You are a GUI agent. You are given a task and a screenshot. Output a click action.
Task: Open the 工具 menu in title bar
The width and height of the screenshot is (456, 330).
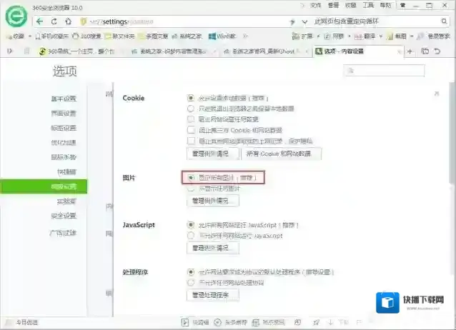pyautogui.click(x=368, y=5)
